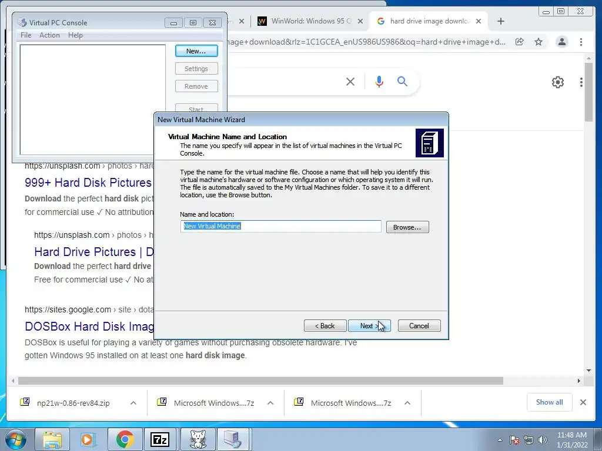Close the hard drive image download tab
Screen dimensions: 602x451
click(479, 22)
